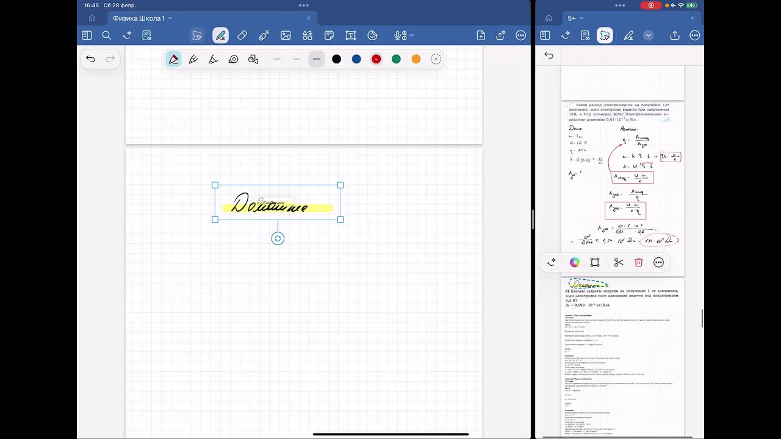
Task: Select the text box tool
Action: pos(351,35)
